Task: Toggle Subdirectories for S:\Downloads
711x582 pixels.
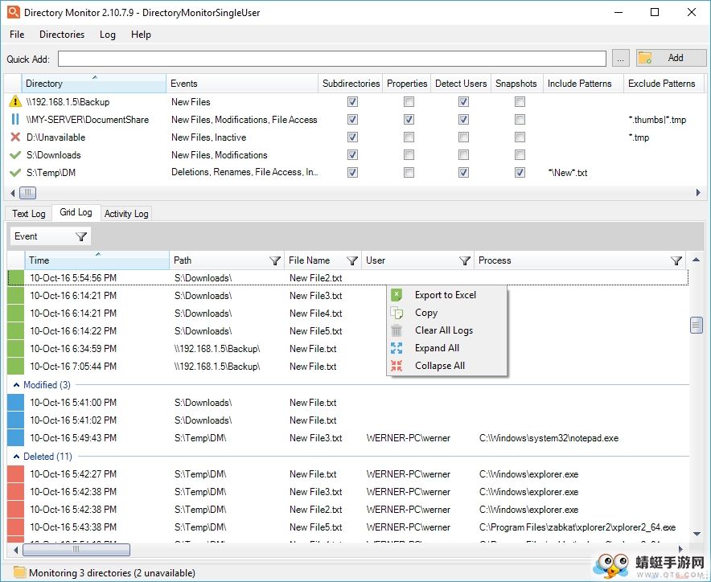Action: pos(352,155)
